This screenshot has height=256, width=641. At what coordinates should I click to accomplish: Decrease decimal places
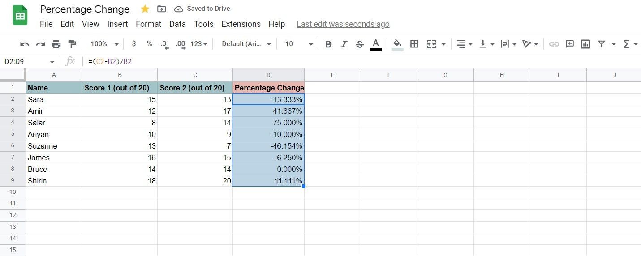(164, 44)
